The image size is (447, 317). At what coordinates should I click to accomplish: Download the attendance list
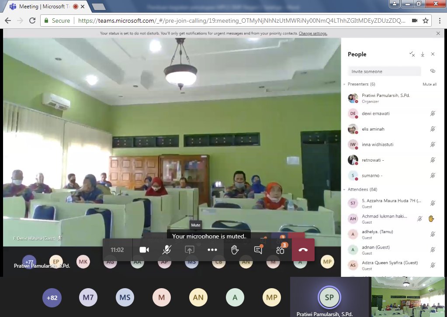point(423,54)
